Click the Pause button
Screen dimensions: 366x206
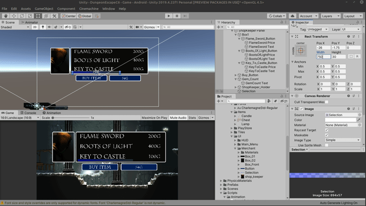(x=177, y=16)
